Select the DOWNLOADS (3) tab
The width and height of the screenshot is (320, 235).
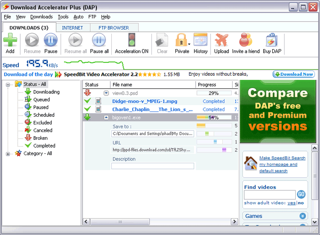(x=29, y=28)
